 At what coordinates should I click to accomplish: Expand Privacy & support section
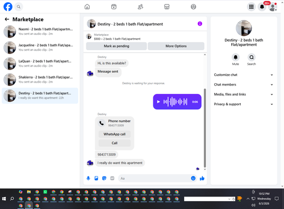[244, 104]
